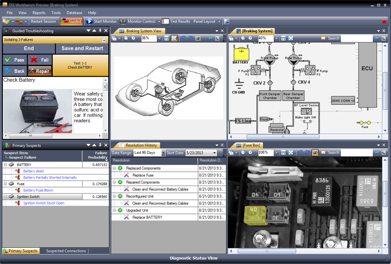Click Battery Partially Shorted Internally link
Screen dimensions: 391x264
[50, 178]
